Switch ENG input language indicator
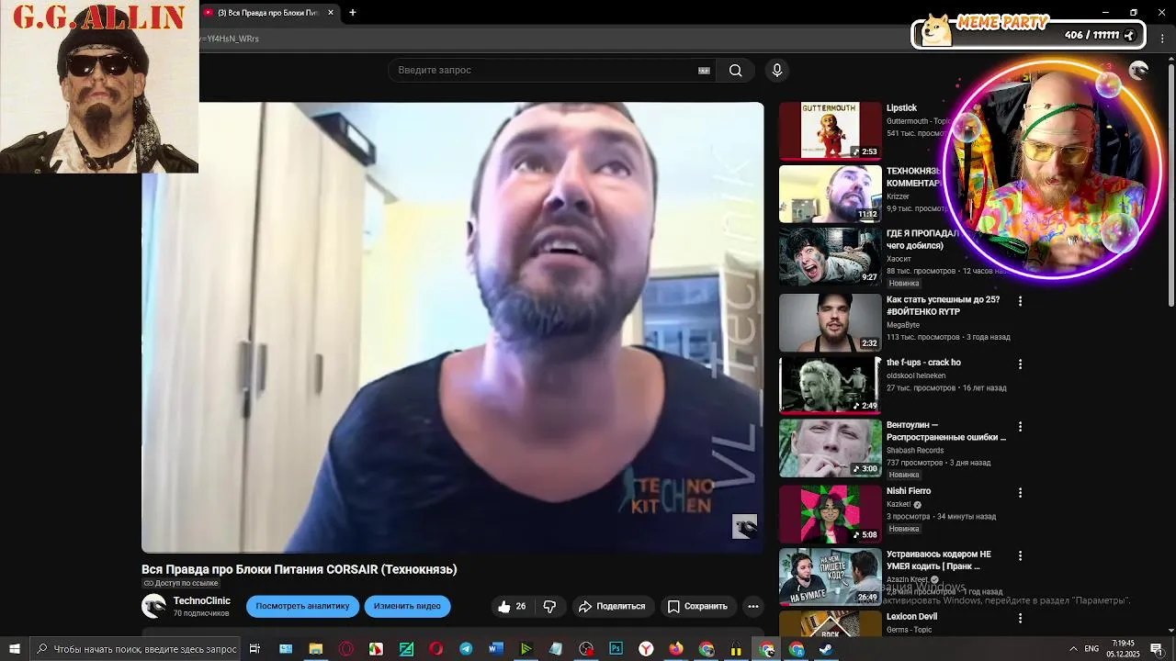Image resolution: width=1176 pixels, height=661 pixels. coord(1091,649)
